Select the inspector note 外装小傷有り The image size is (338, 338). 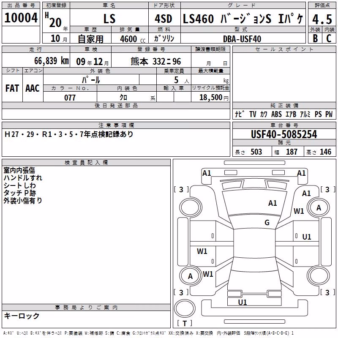(x=23, y=200)
